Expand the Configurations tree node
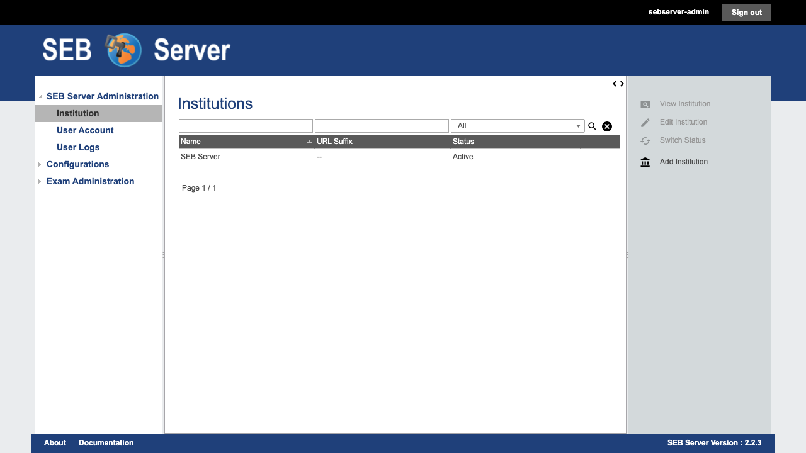Image resolution: width=806 pixels, height=453 pixels. click(x=40, y=164)
